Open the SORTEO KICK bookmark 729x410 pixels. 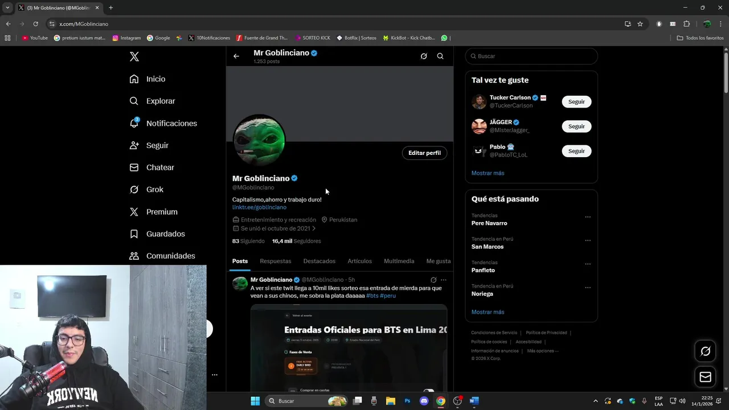(313, 38)
